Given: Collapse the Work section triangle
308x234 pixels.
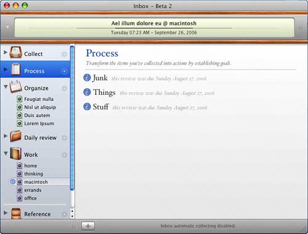Looking at the screenshot, I should (6, 153).
